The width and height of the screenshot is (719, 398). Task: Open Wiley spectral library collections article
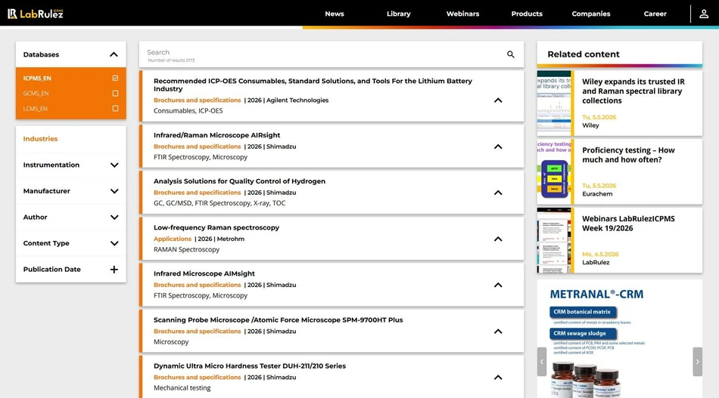coord(633,91)
